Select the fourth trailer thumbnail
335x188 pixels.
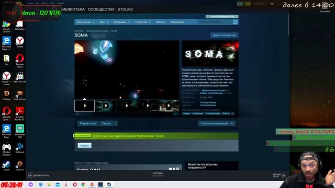(148, 105)
